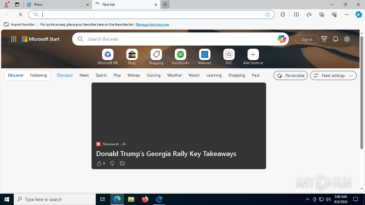Dislike the Newsweek story thumbs down
Viewport: 365px width, 205px height.
[x=112, y=163]
